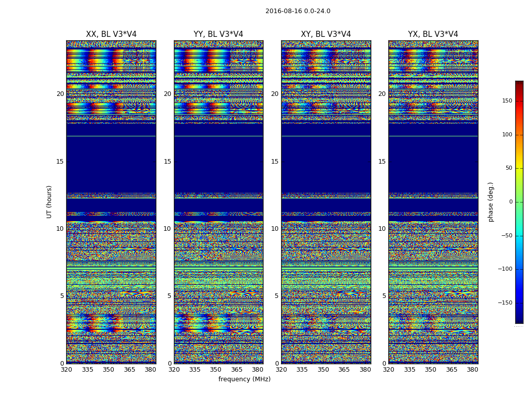The height and width of the screenshot is (404, 531).
Task: Click the "350" frequency tick under XY panel
Action: (x=323, y=370)
